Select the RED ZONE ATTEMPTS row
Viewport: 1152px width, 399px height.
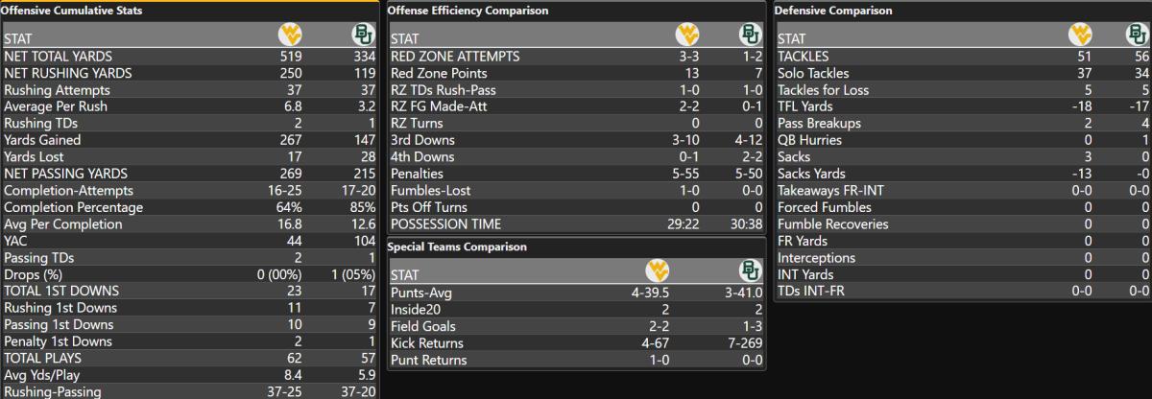click(x=576, y=57)
